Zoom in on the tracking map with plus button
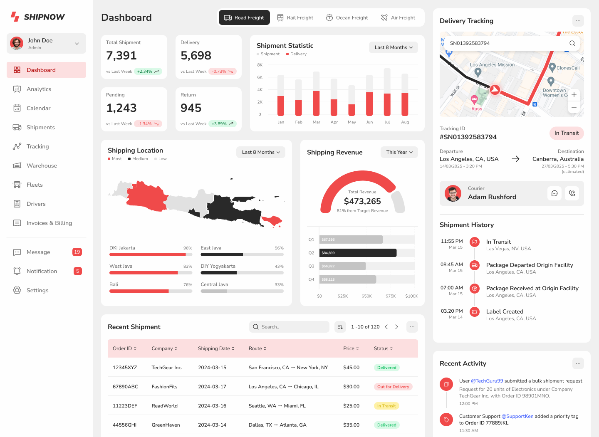 click(574, 95)
